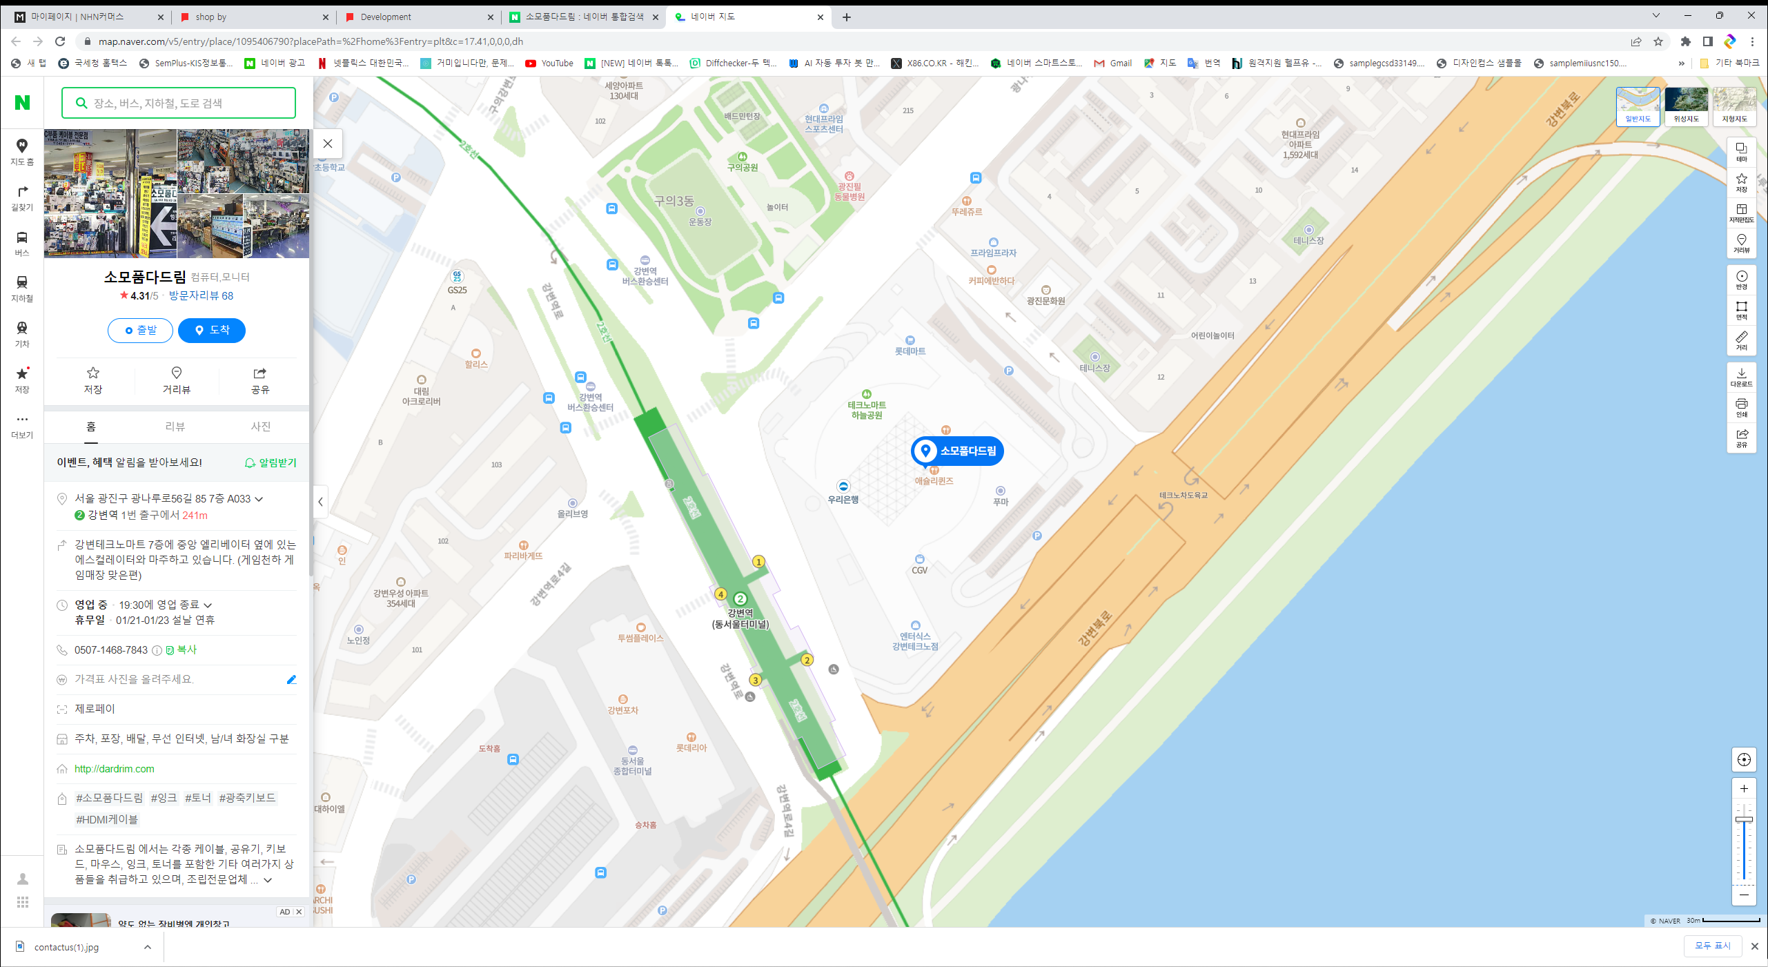Click the zoom level slider handle
Screen dimensions: 1768x967
pos(1744,819)
